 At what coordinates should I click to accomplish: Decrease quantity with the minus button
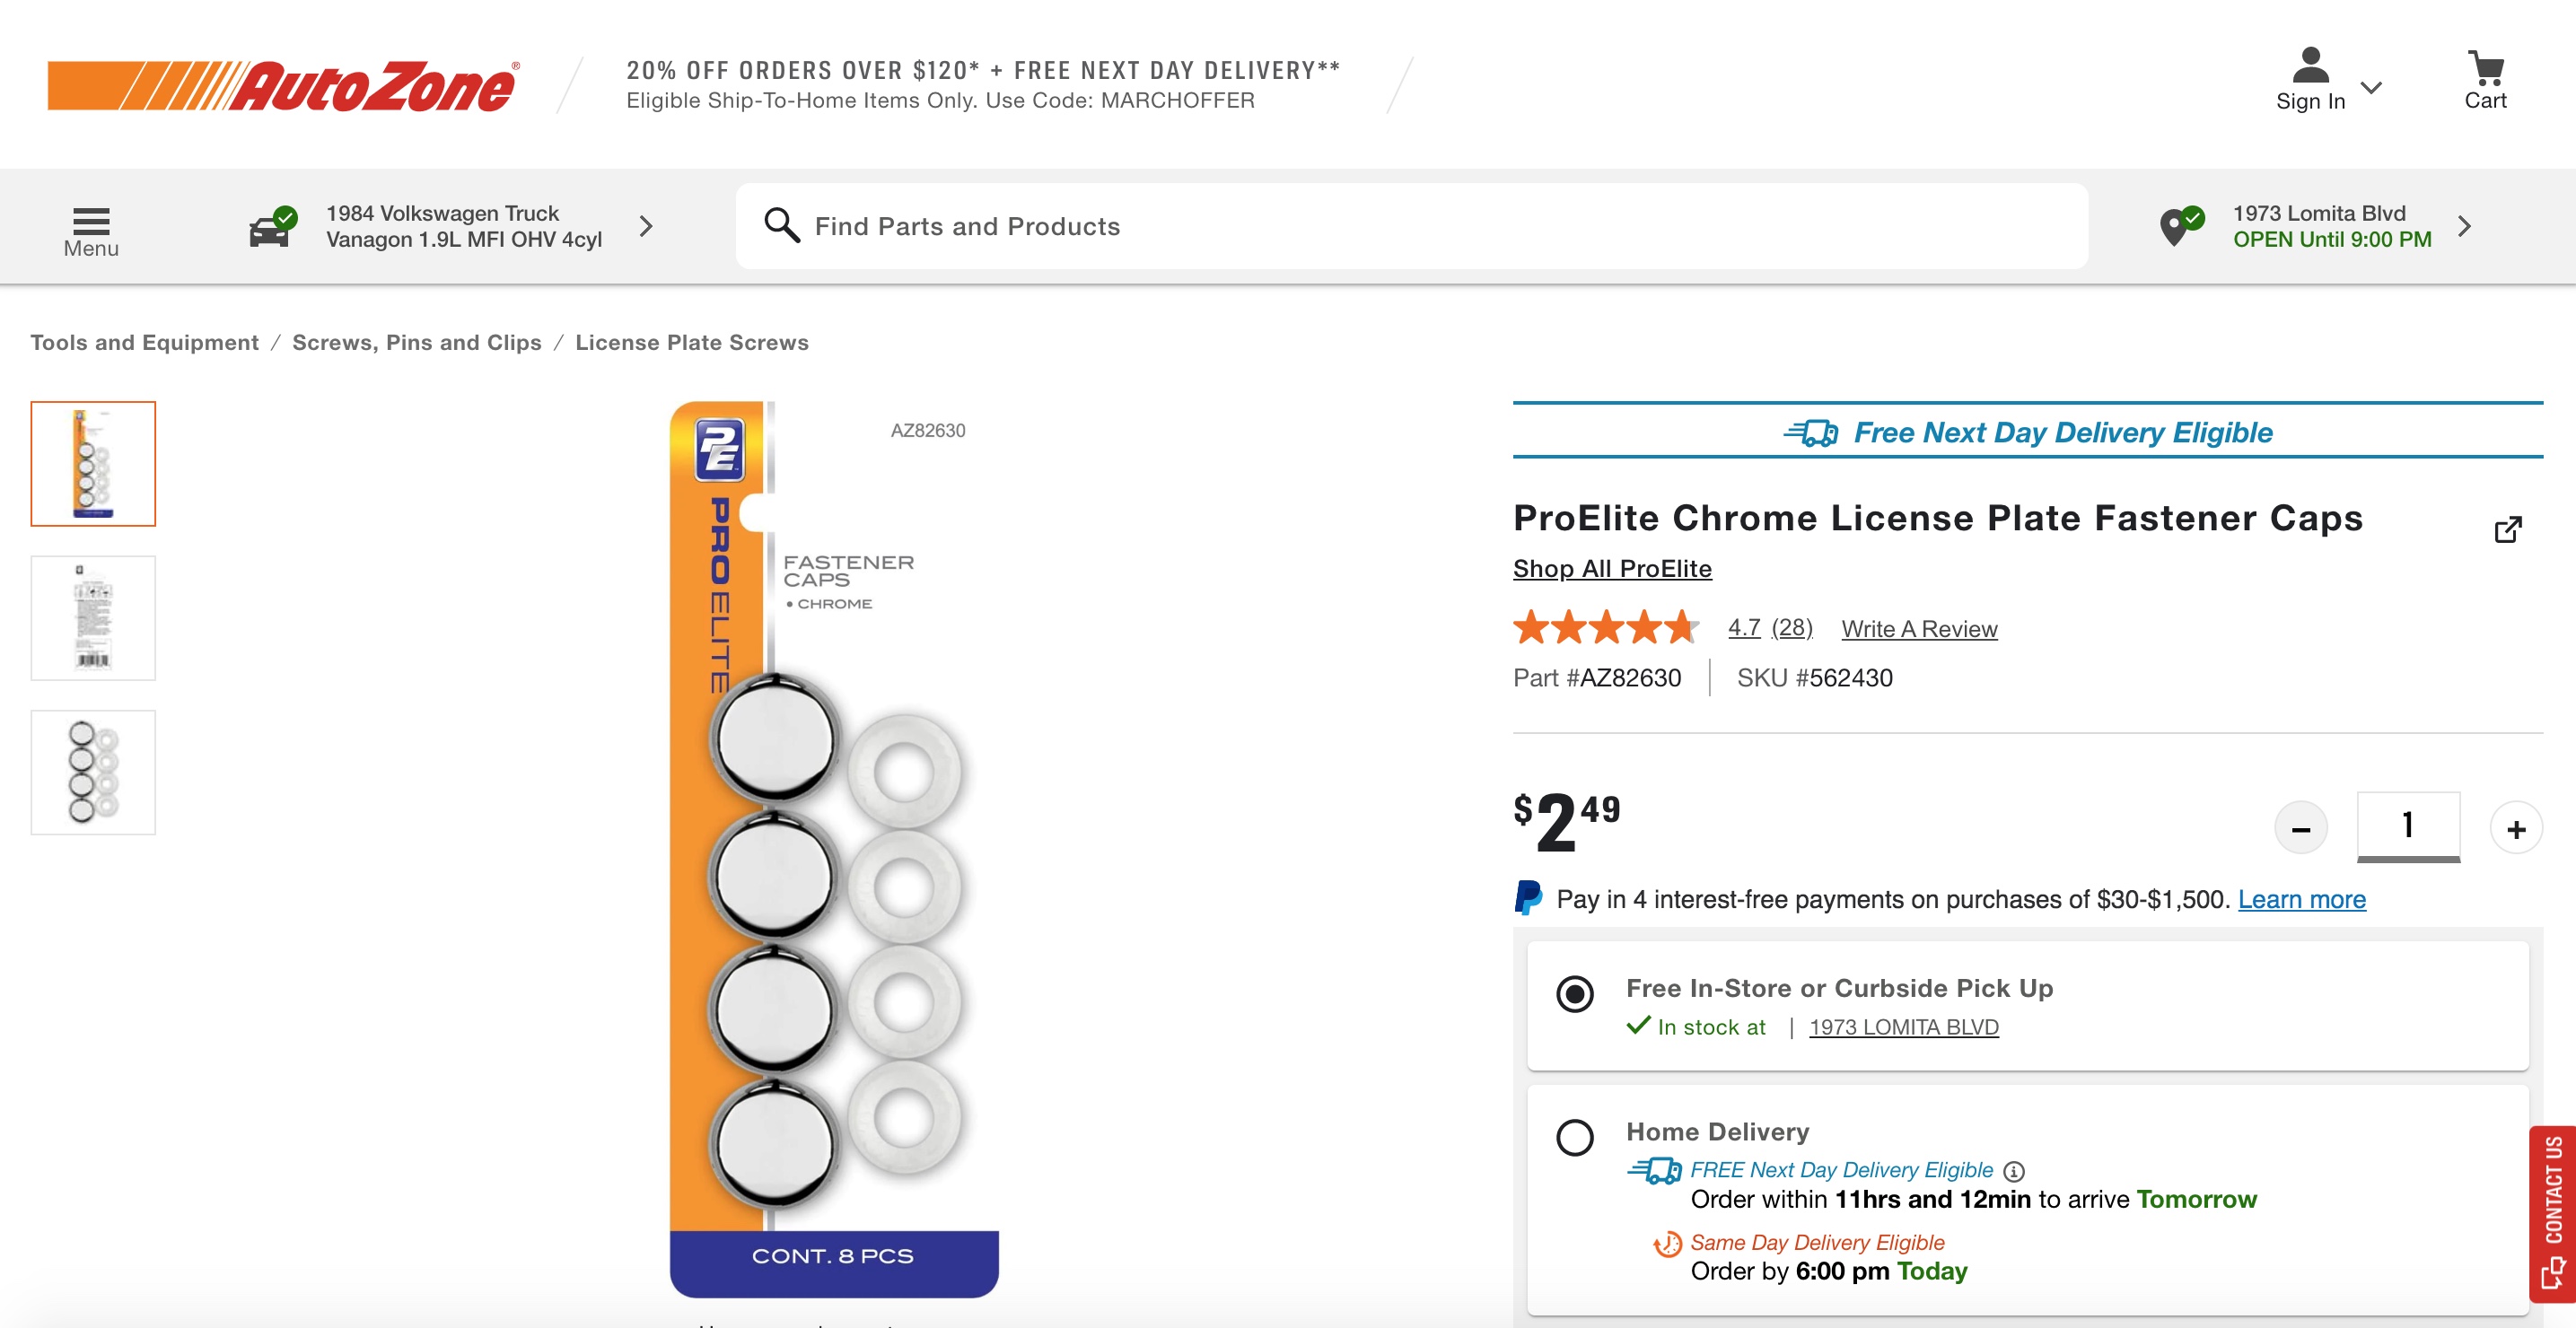tap(2300, 828)
